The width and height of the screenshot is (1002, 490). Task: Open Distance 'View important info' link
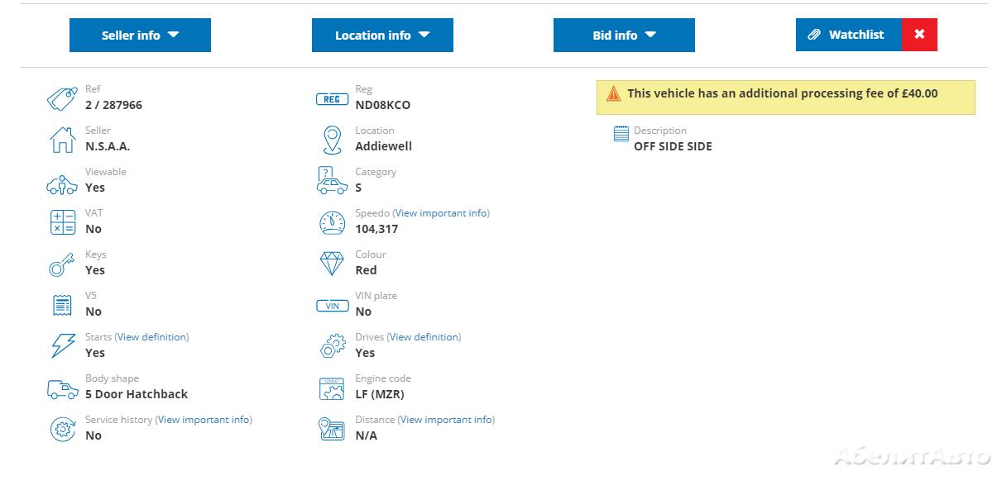coord(447,420)
